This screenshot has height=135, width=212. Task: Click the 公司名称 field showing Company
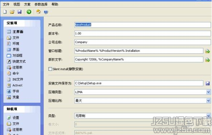coord(142,42)
